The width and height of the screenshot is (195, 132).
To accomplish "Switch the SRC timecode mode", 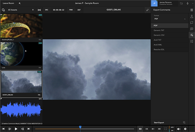I will [x=47, y=10].
